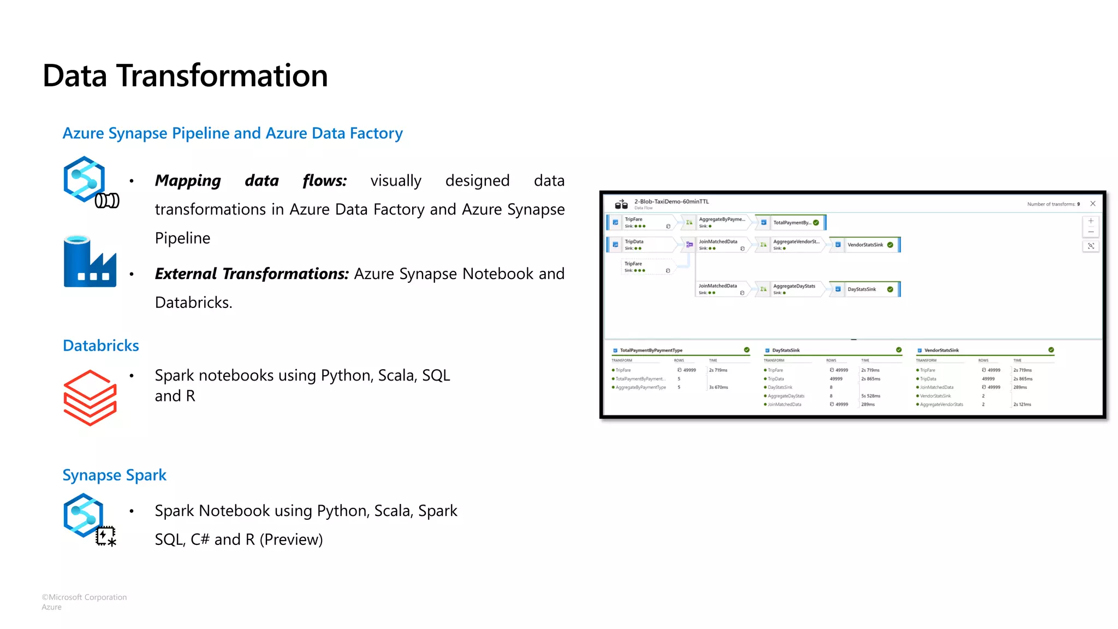Click the source icon on TripData node
This screenshot has height=629, width=1118.
pos(615,245)
